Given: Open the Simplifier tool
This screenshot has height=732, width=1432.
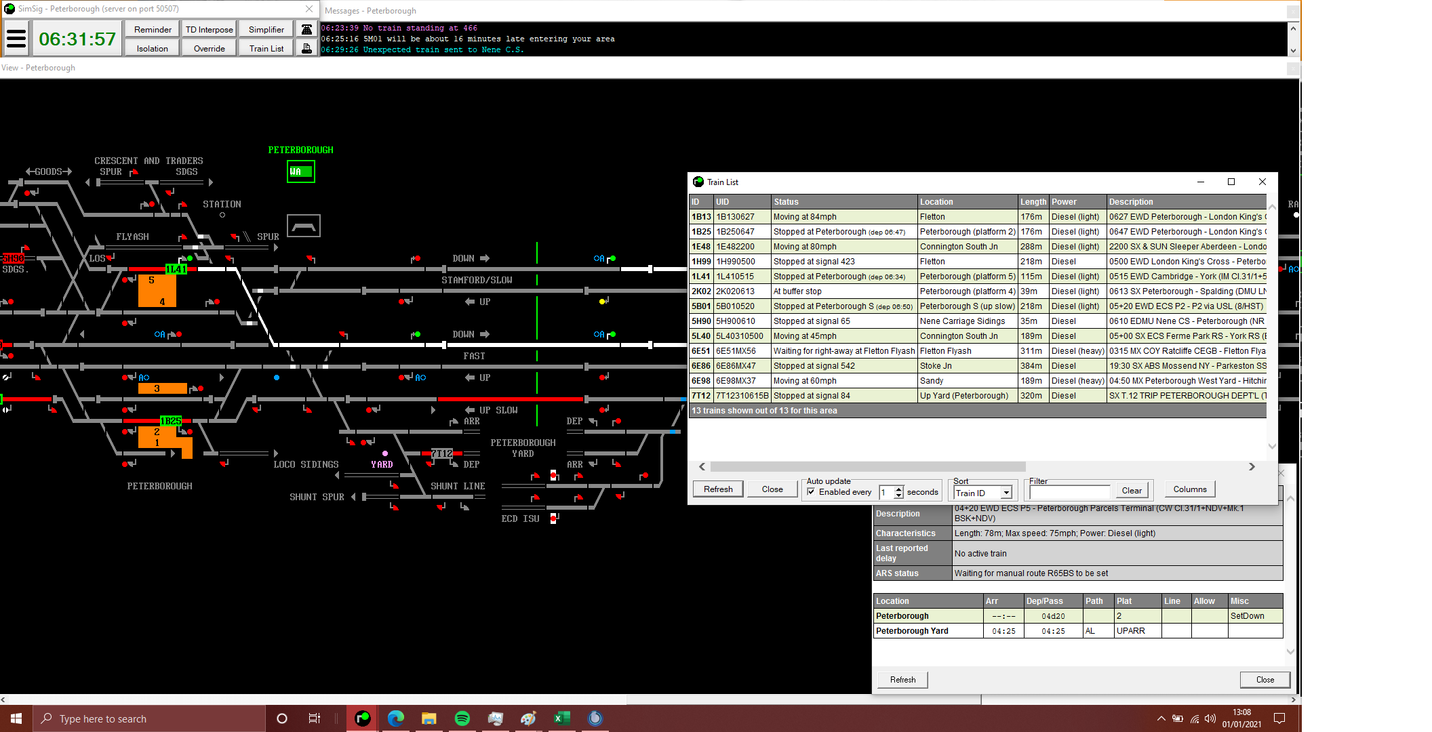Looking at the screenshot, I should [266, 29].
